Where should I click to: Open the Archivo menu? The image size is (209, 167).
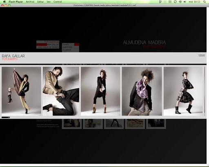pos(30,2)
